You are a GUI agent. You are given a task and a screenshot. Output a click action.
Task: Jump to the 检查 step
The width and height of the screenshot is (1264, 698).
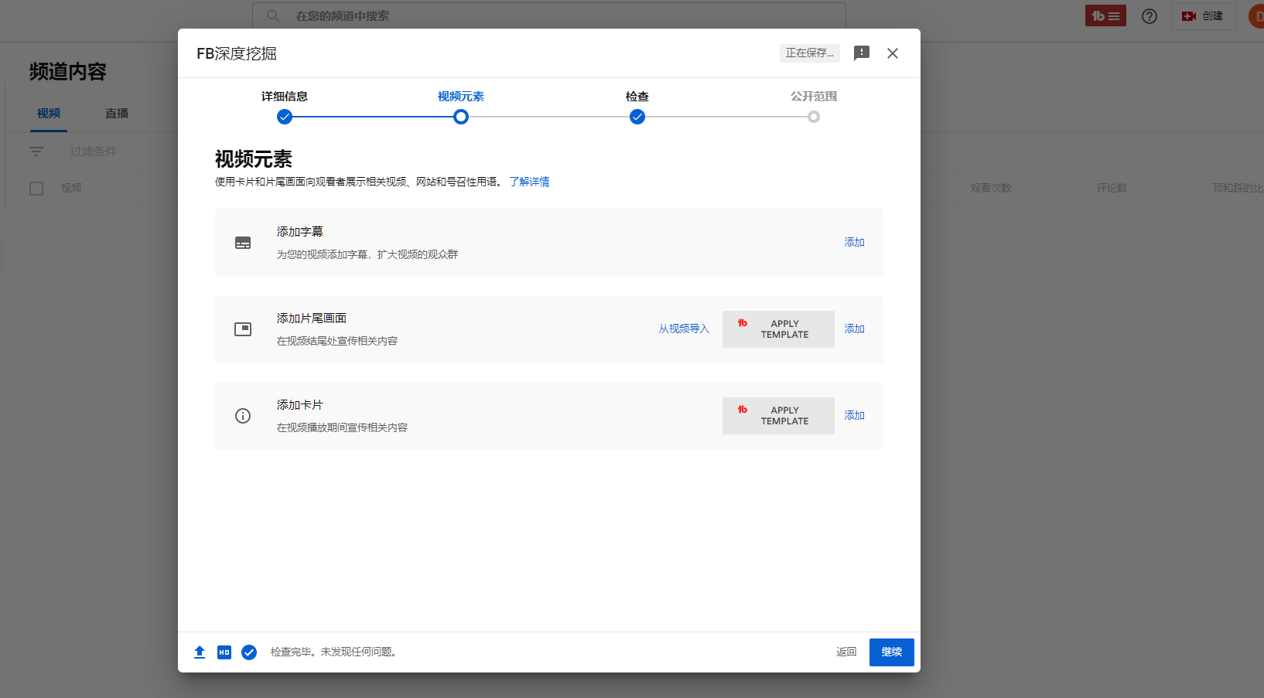637,117
